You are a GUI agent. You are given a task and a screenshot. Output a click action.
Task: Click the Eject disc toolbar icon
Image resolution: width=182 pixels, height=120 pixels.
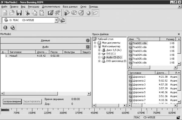[88, 13]
